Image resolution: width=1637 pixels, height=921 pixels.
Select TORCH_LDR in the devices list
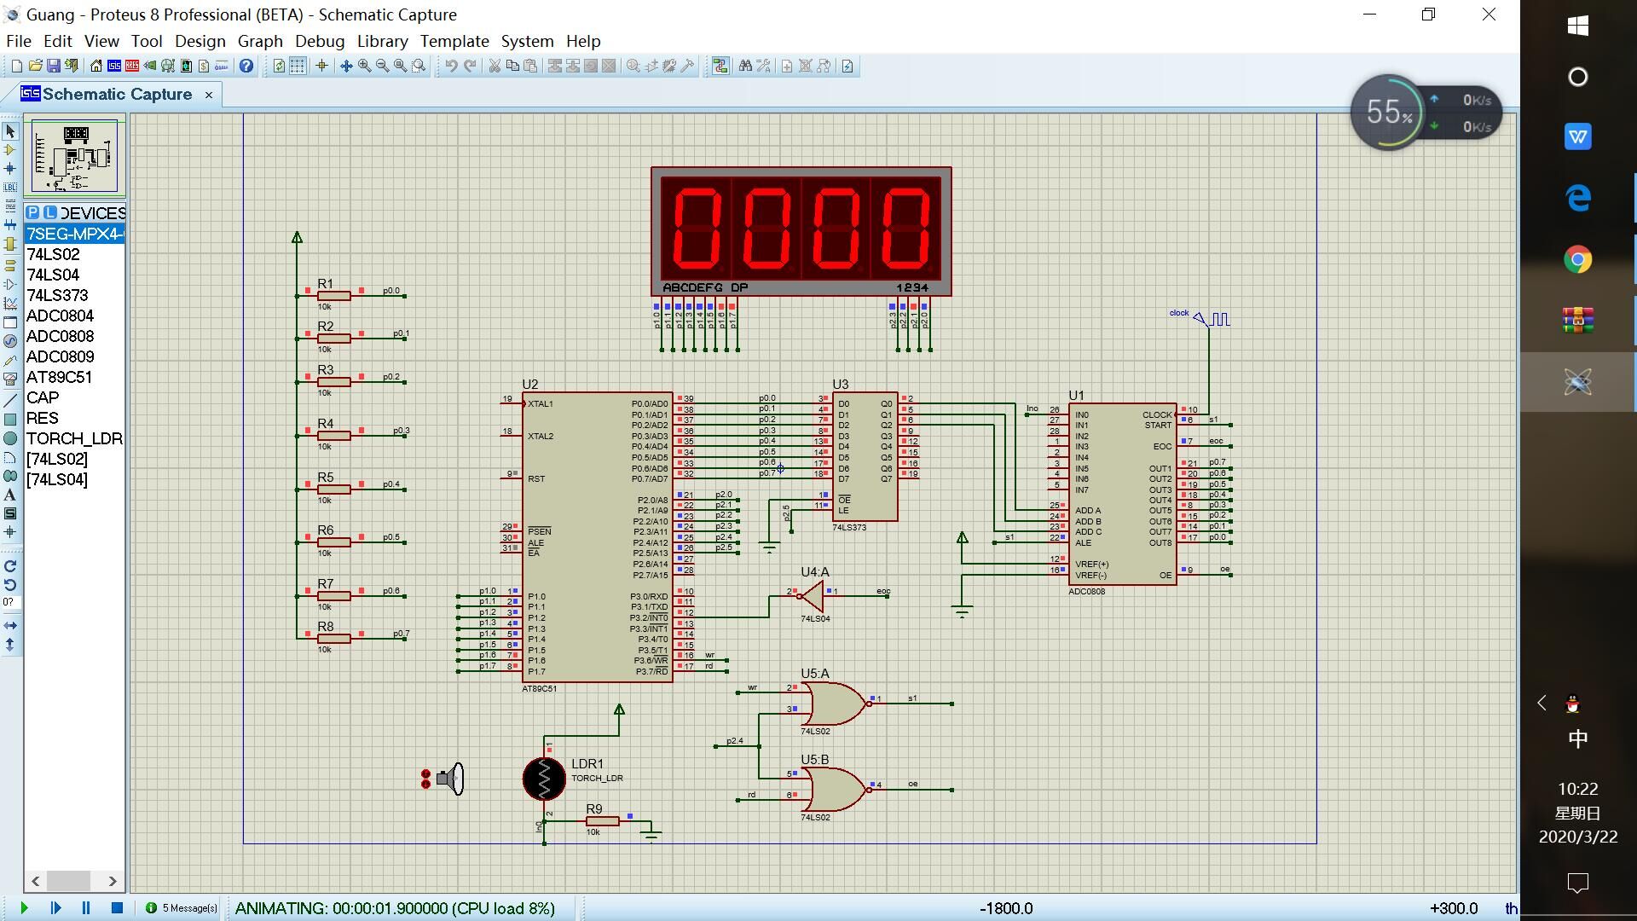point(75,438)
